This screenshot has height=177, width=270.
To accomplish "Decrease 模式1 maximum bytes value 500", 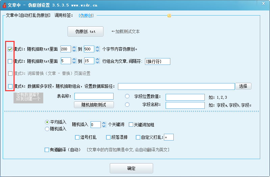I will [x=97, y=50].
